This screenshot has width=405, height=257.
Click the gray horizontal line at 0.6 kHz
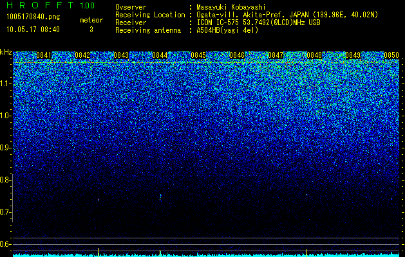(206, 244)
